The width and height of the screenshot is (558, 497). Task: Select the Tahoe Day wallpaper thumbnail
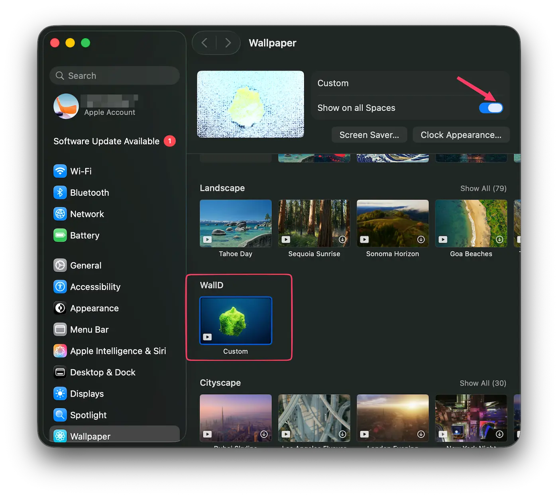point(236,224)
